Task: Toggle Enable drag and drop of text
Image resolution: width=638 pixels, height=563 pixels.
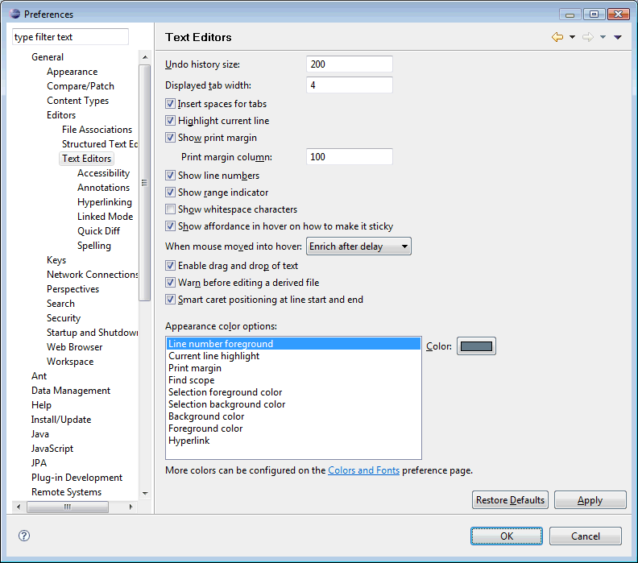Action: (x=170, y=266)
